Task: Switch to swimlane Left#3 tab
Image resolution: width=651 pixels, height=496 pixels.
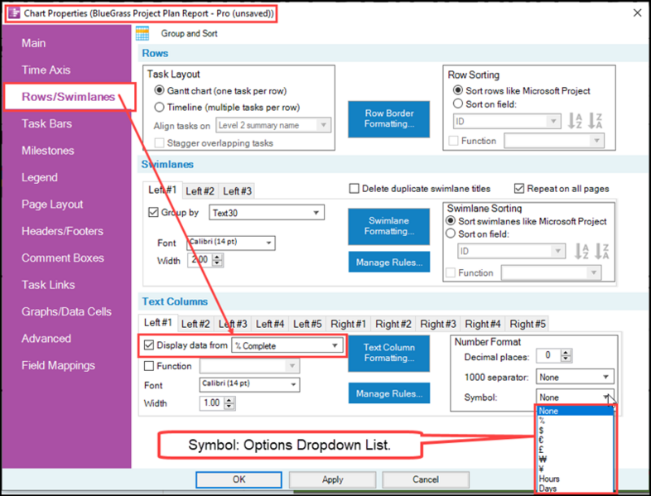Action: 237,191
